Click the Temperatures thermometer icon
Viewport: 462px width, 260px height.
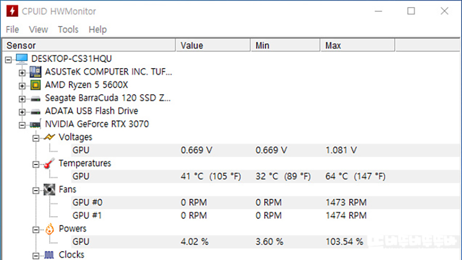click(x=49, y=163)
